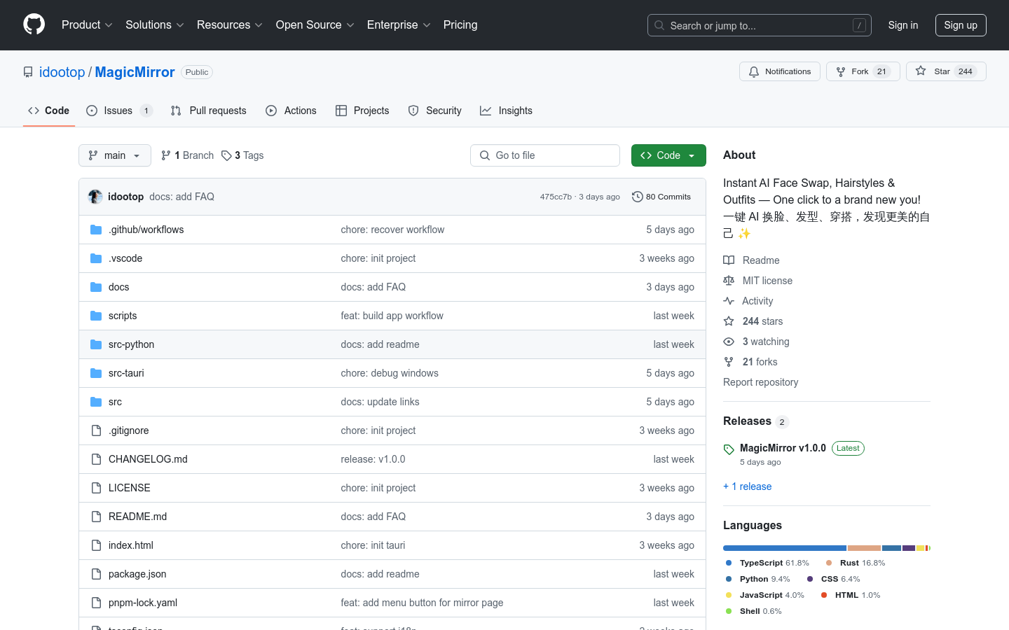This screenshot has height=630, width=1009.
Task: Switch to the Insights tab
Action: (507, 111)
